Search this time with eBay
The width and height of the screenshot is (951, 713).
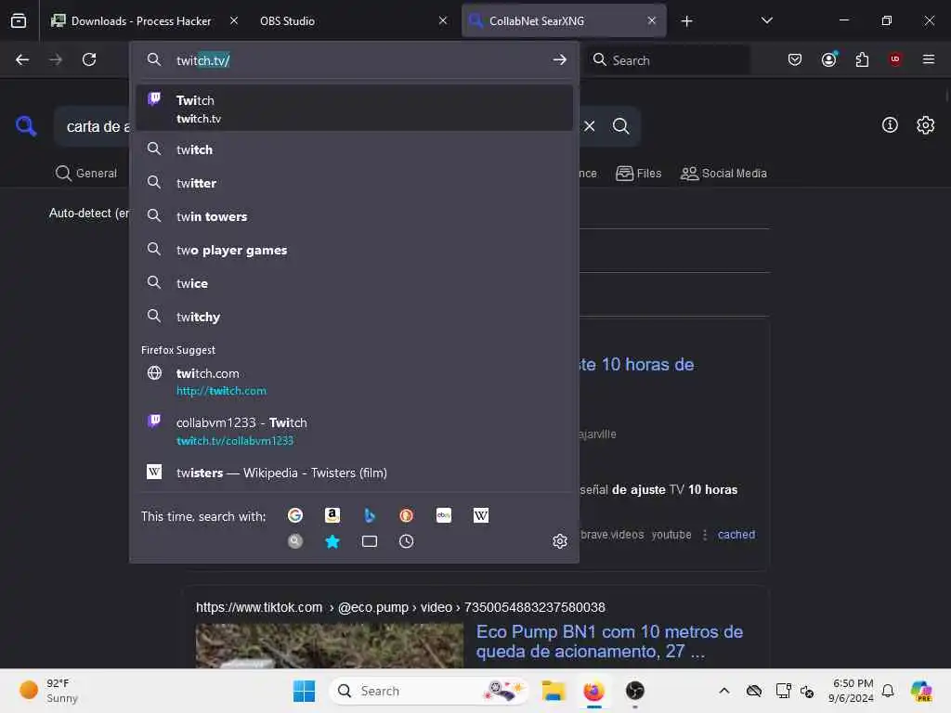tap(444, 515)
